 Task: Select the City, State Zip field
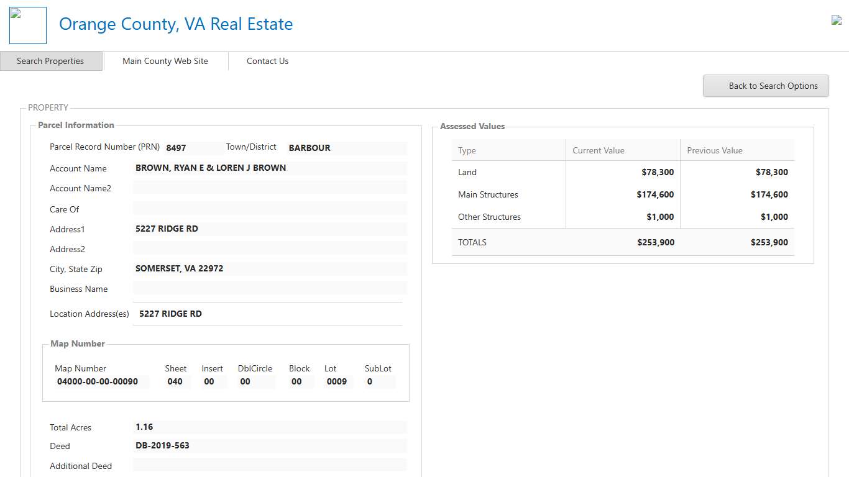pos(270,268)
